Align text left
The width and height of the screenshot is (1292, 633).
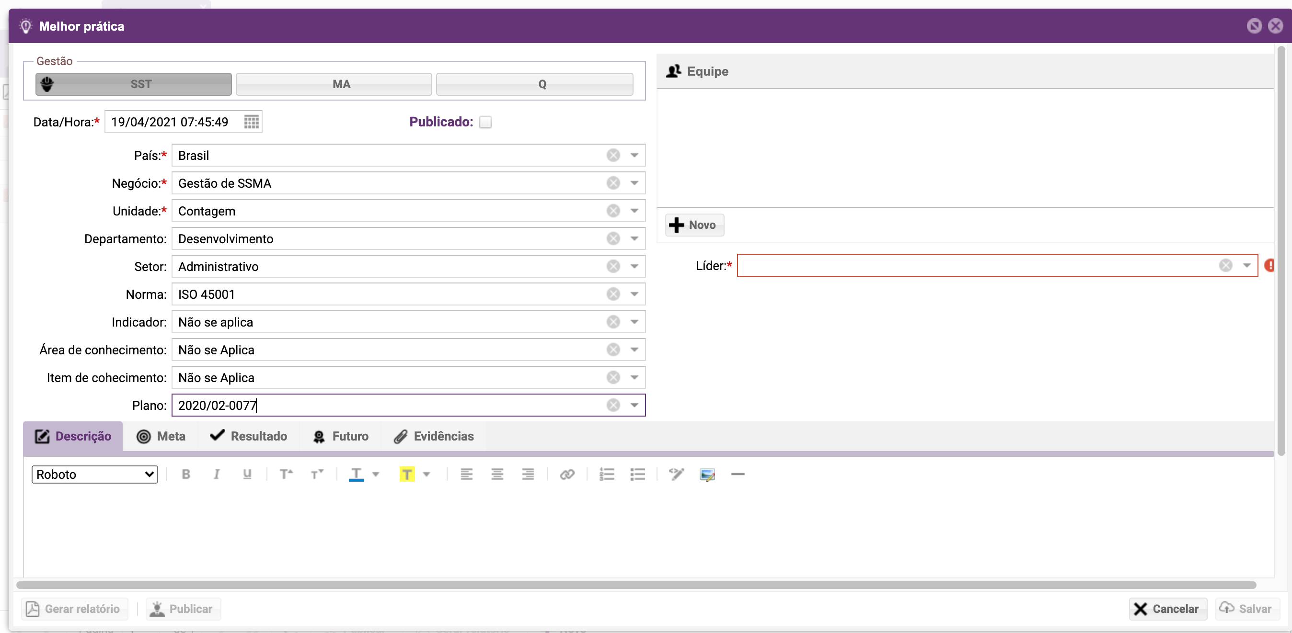(x=466, y=474)
